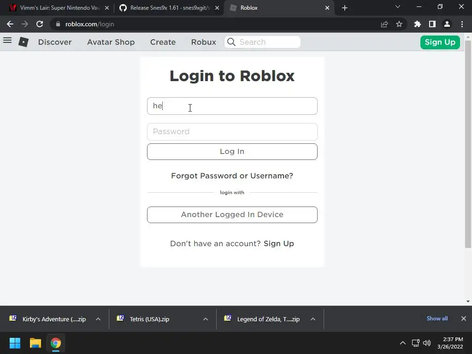
Task: Click Sign Up link below login form
Action: [x=279, y=243]
